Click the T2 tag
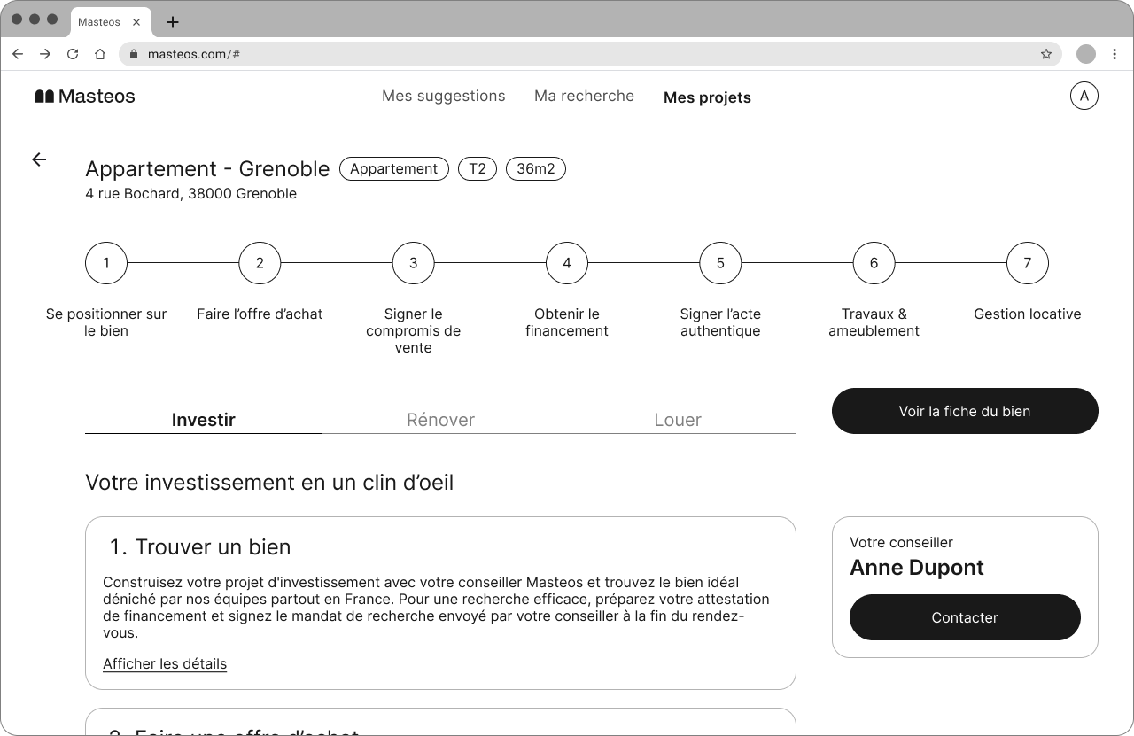Screen dimensions: 1134x736 point(478,169)
